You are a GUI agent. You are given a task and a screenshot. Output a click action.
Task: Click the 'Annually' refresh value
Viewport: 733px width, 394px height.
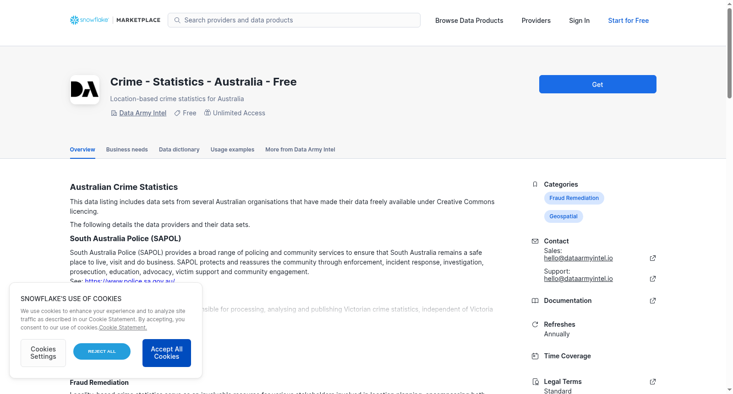[557, 334]
